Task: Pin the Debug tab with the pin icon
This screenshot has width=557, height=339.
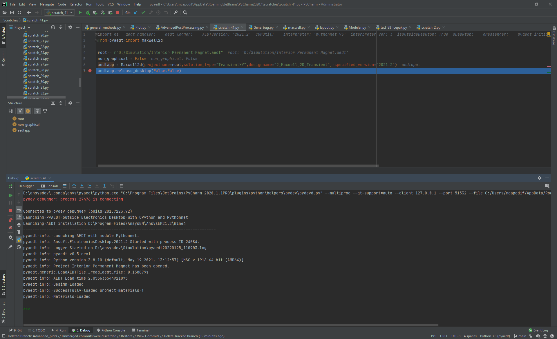Action: click(x=11, y=247)
